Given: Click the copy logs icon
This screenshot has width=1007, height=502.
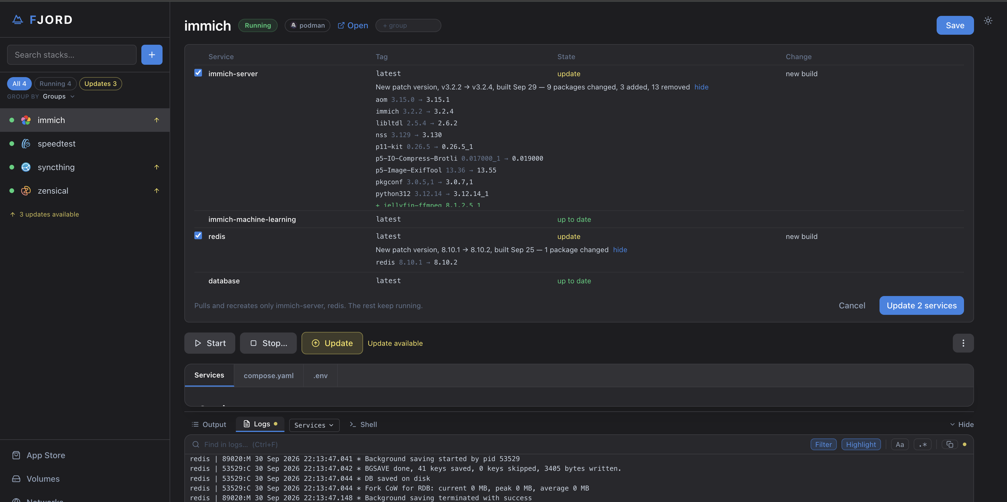Looking at the screenshot, I should pyautogui.click(x=950, y=444).
